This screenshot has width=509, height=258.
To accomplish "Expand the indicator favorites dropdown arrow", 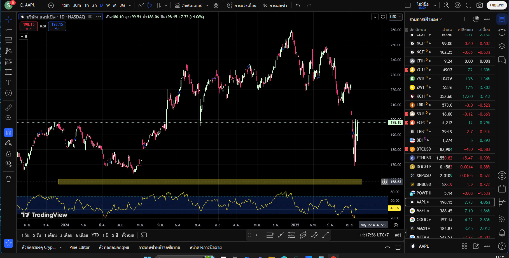I will tap(207, 5).
